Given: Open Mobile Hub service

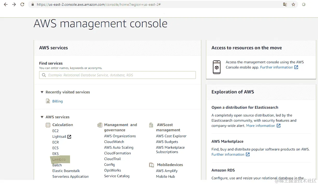Looking at the screenshot, I should click(165, 176).
